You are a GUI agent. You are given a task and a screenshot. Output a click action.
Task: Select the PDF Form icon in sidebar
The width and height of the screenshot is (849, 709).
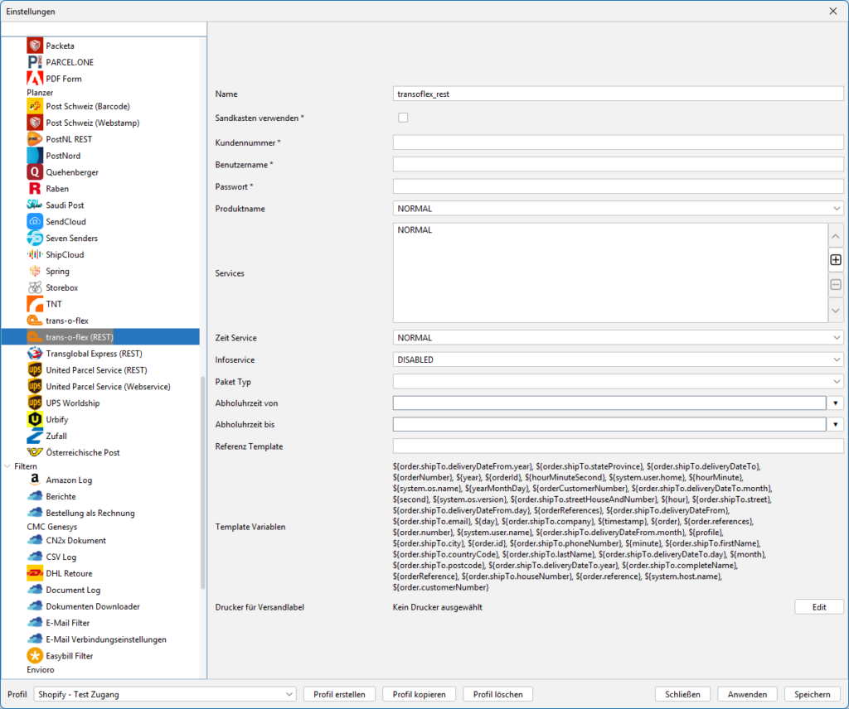point(35,79)
